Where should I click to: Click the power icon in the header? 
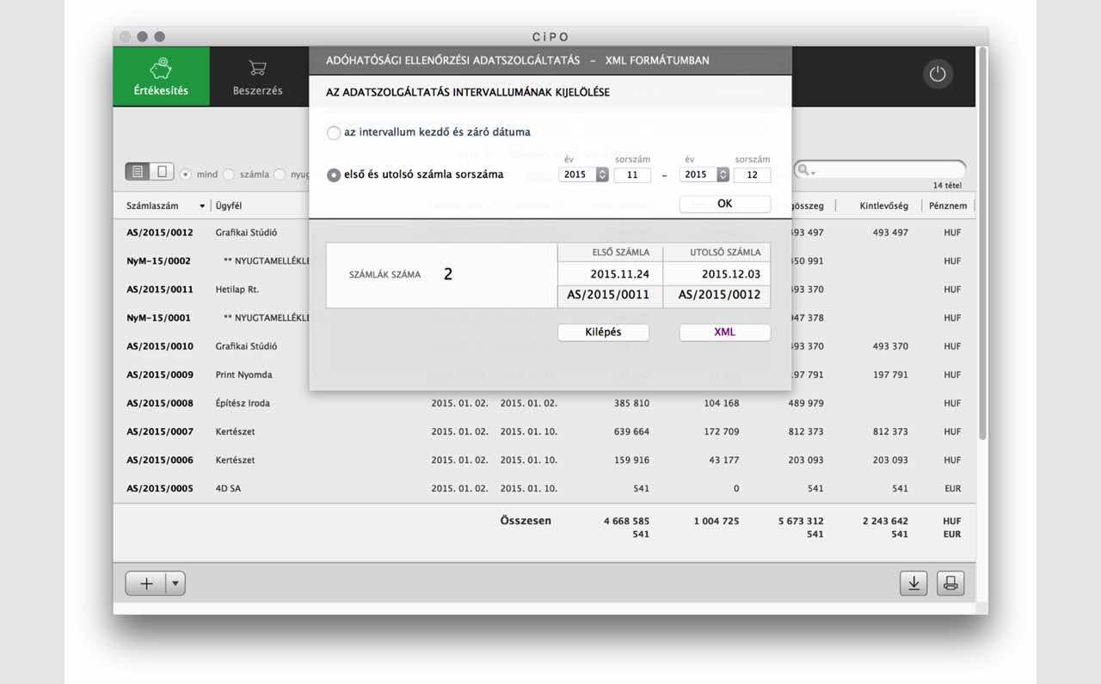pos(938,74)
